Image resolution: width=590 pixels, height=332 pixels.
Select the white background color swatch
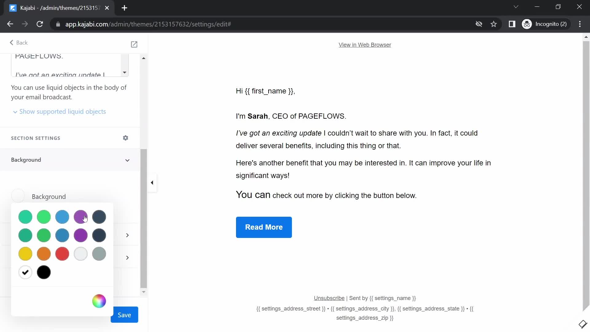coord(25,272)
